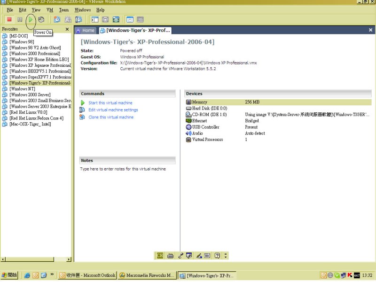Viewport: 376px width, 282px height.
Task: Select [Windows 2000 Server] favorite
Action: coord(30,95)
